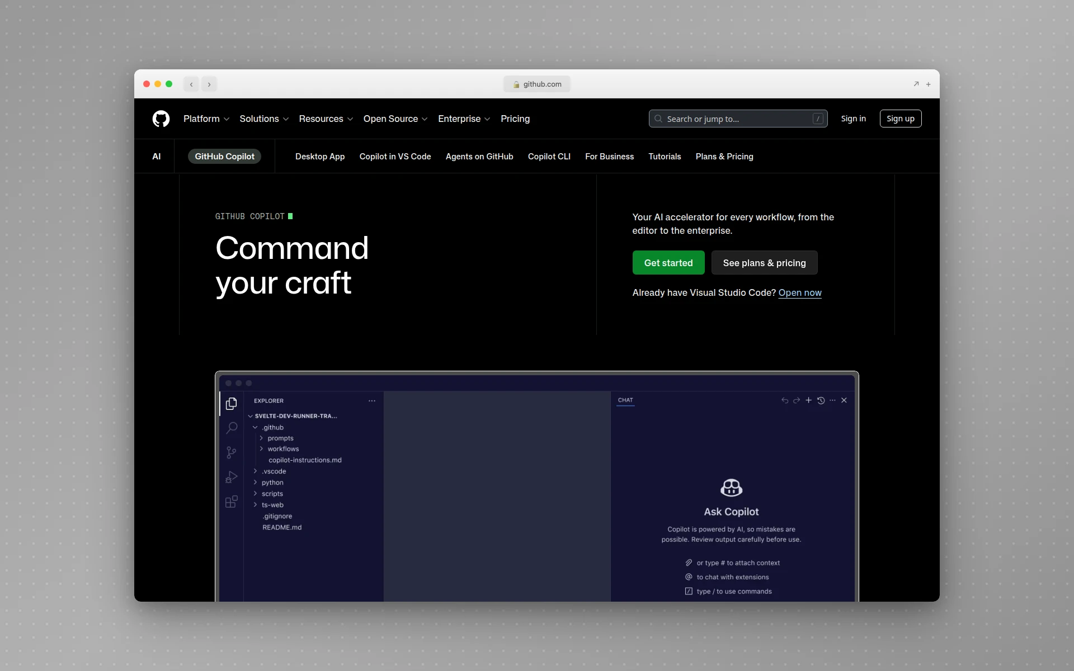Open the Run and Debug icon in the sidebar

click(231, 477)
